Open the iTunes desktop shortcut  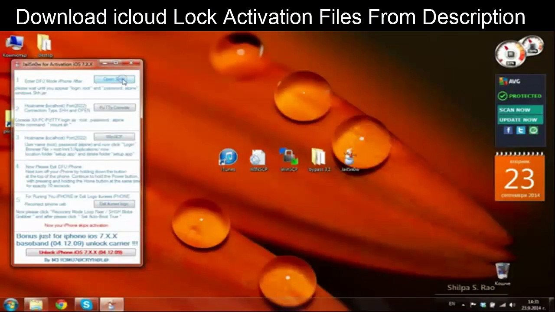228,159
